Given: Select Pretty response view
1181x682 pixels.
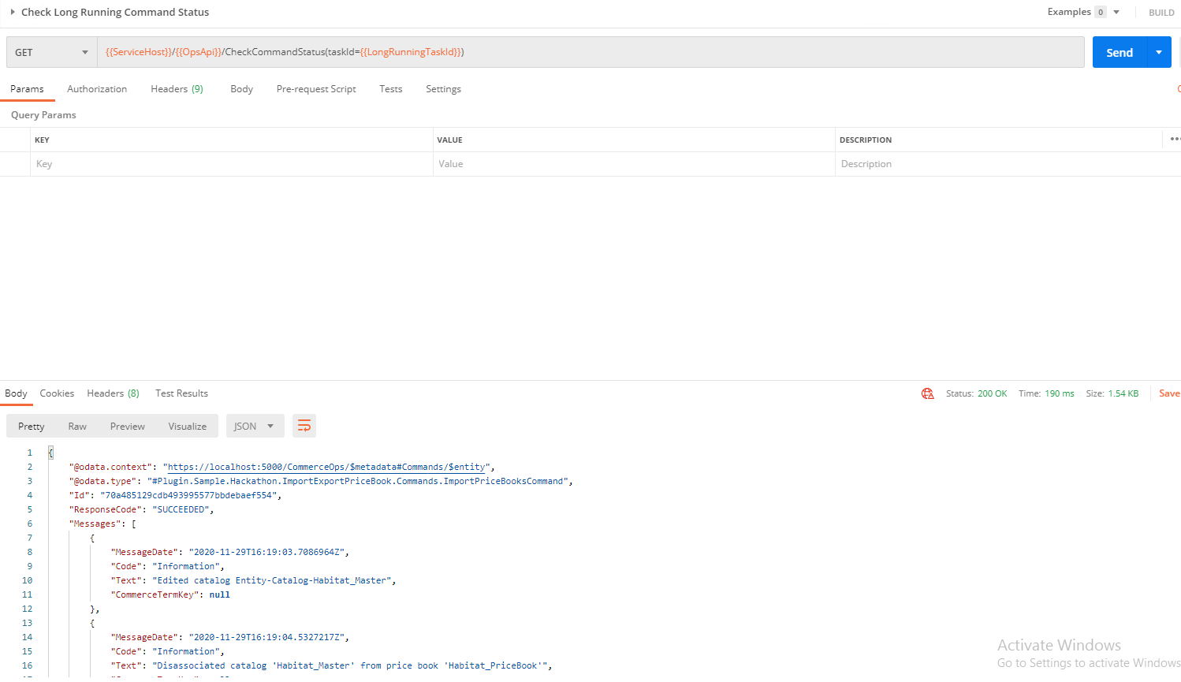Looking at the screenshot, I should [x=32, y=426].
